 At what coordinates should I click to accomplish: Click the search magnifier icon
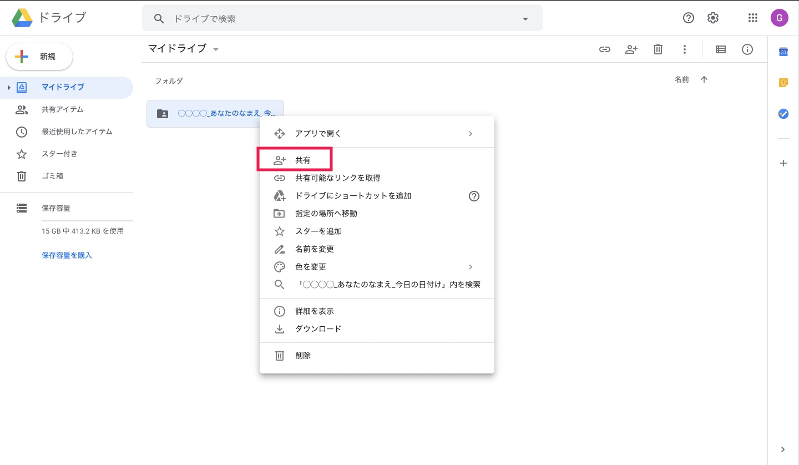click(159, 19)
